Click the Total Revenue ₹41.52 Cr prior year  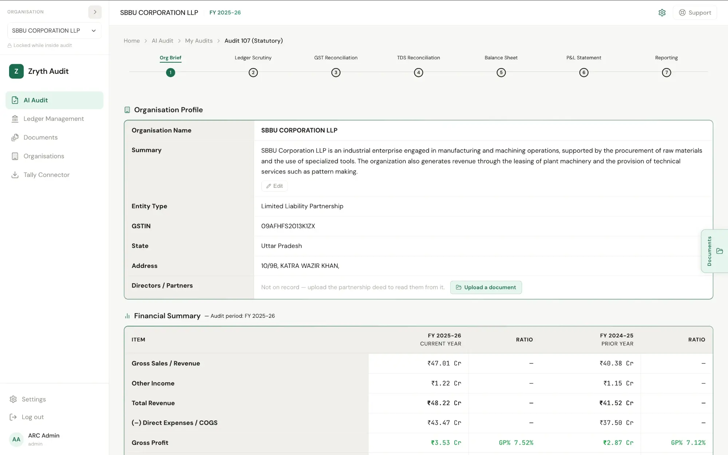pos(616,403)
